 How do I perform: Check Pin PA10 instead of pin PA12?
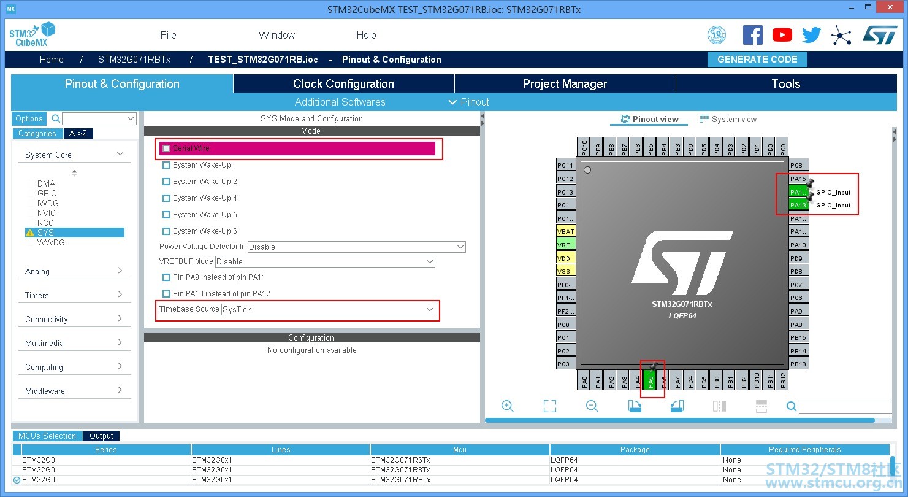click(166, 294)
